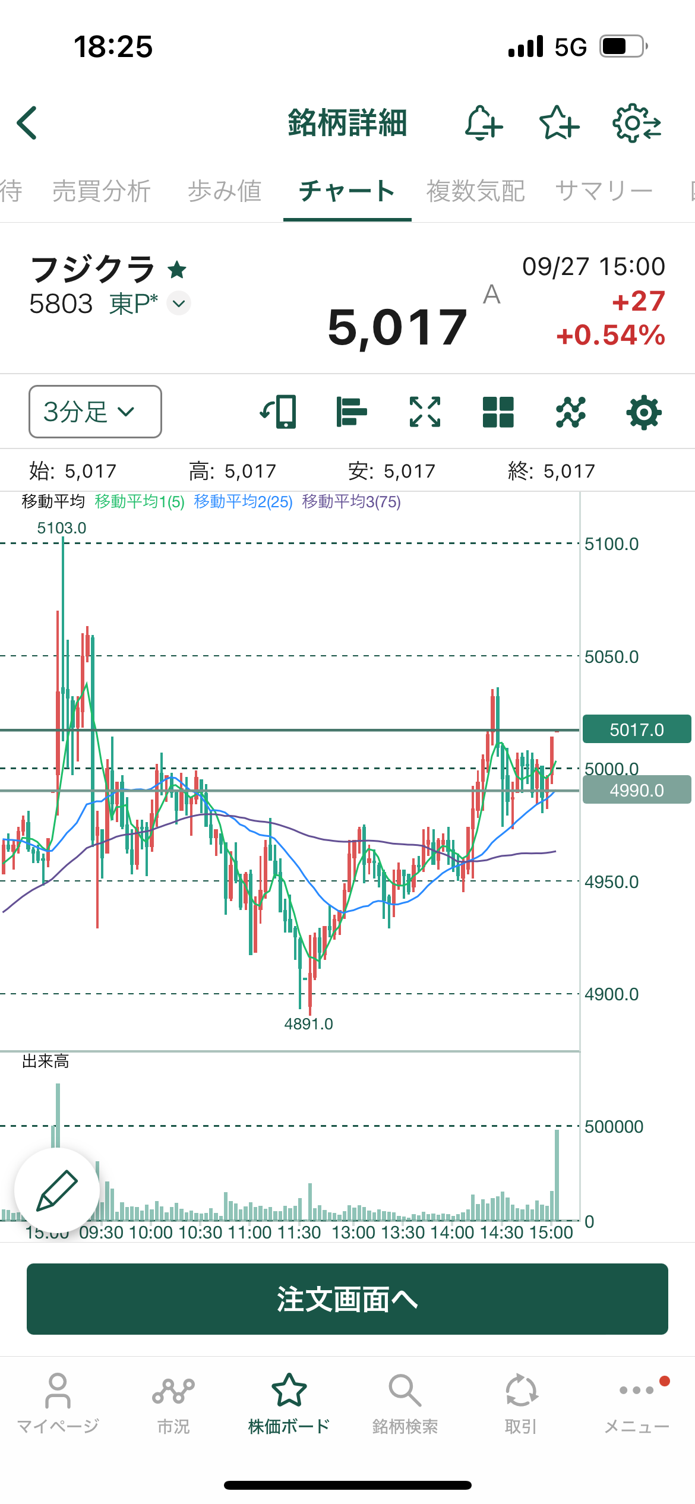Tap the 5017.0 current price marker

click(x=636, y=729)
